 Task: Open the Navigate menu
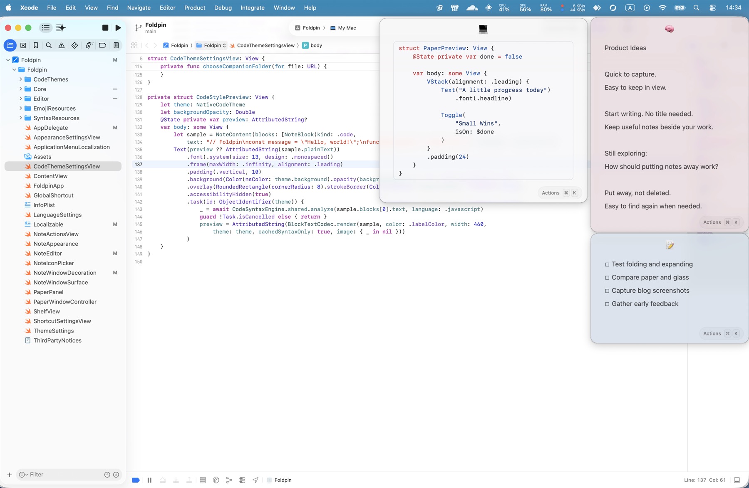coord(139,8)
